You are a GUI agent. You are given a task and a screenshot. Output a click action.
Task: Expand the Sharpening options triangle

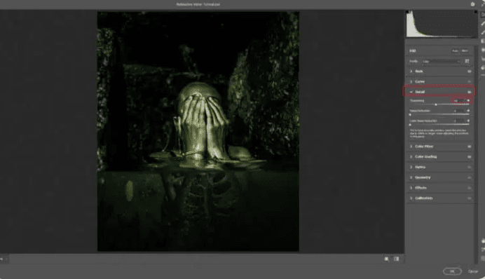pos(468,100)
